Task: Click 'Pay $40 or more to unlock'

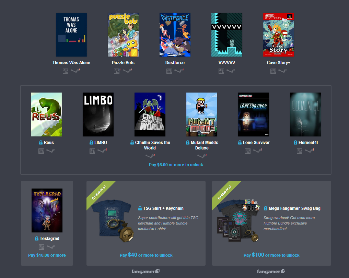Action: [x=146, y=255]
